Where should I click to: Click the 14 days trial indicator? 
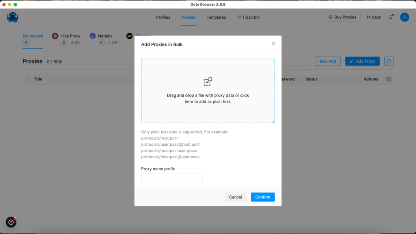[x=374, y=17]
